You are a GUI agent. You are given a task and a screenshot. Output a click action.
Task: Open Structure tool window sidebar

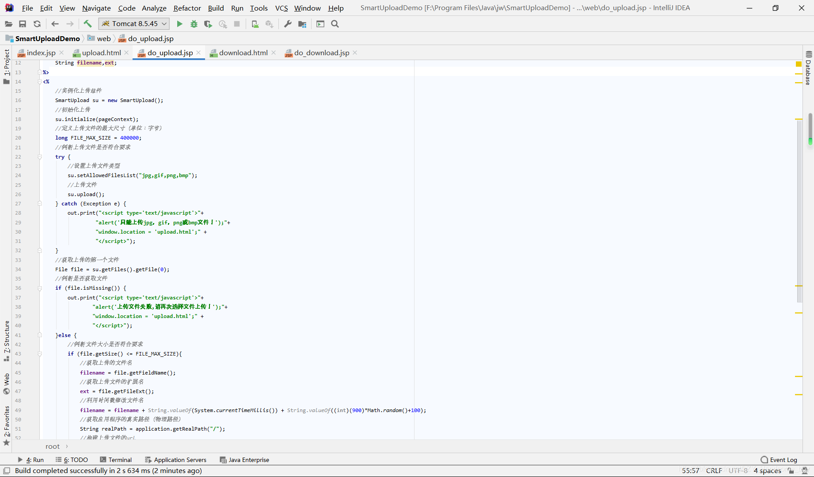point(6,341)
